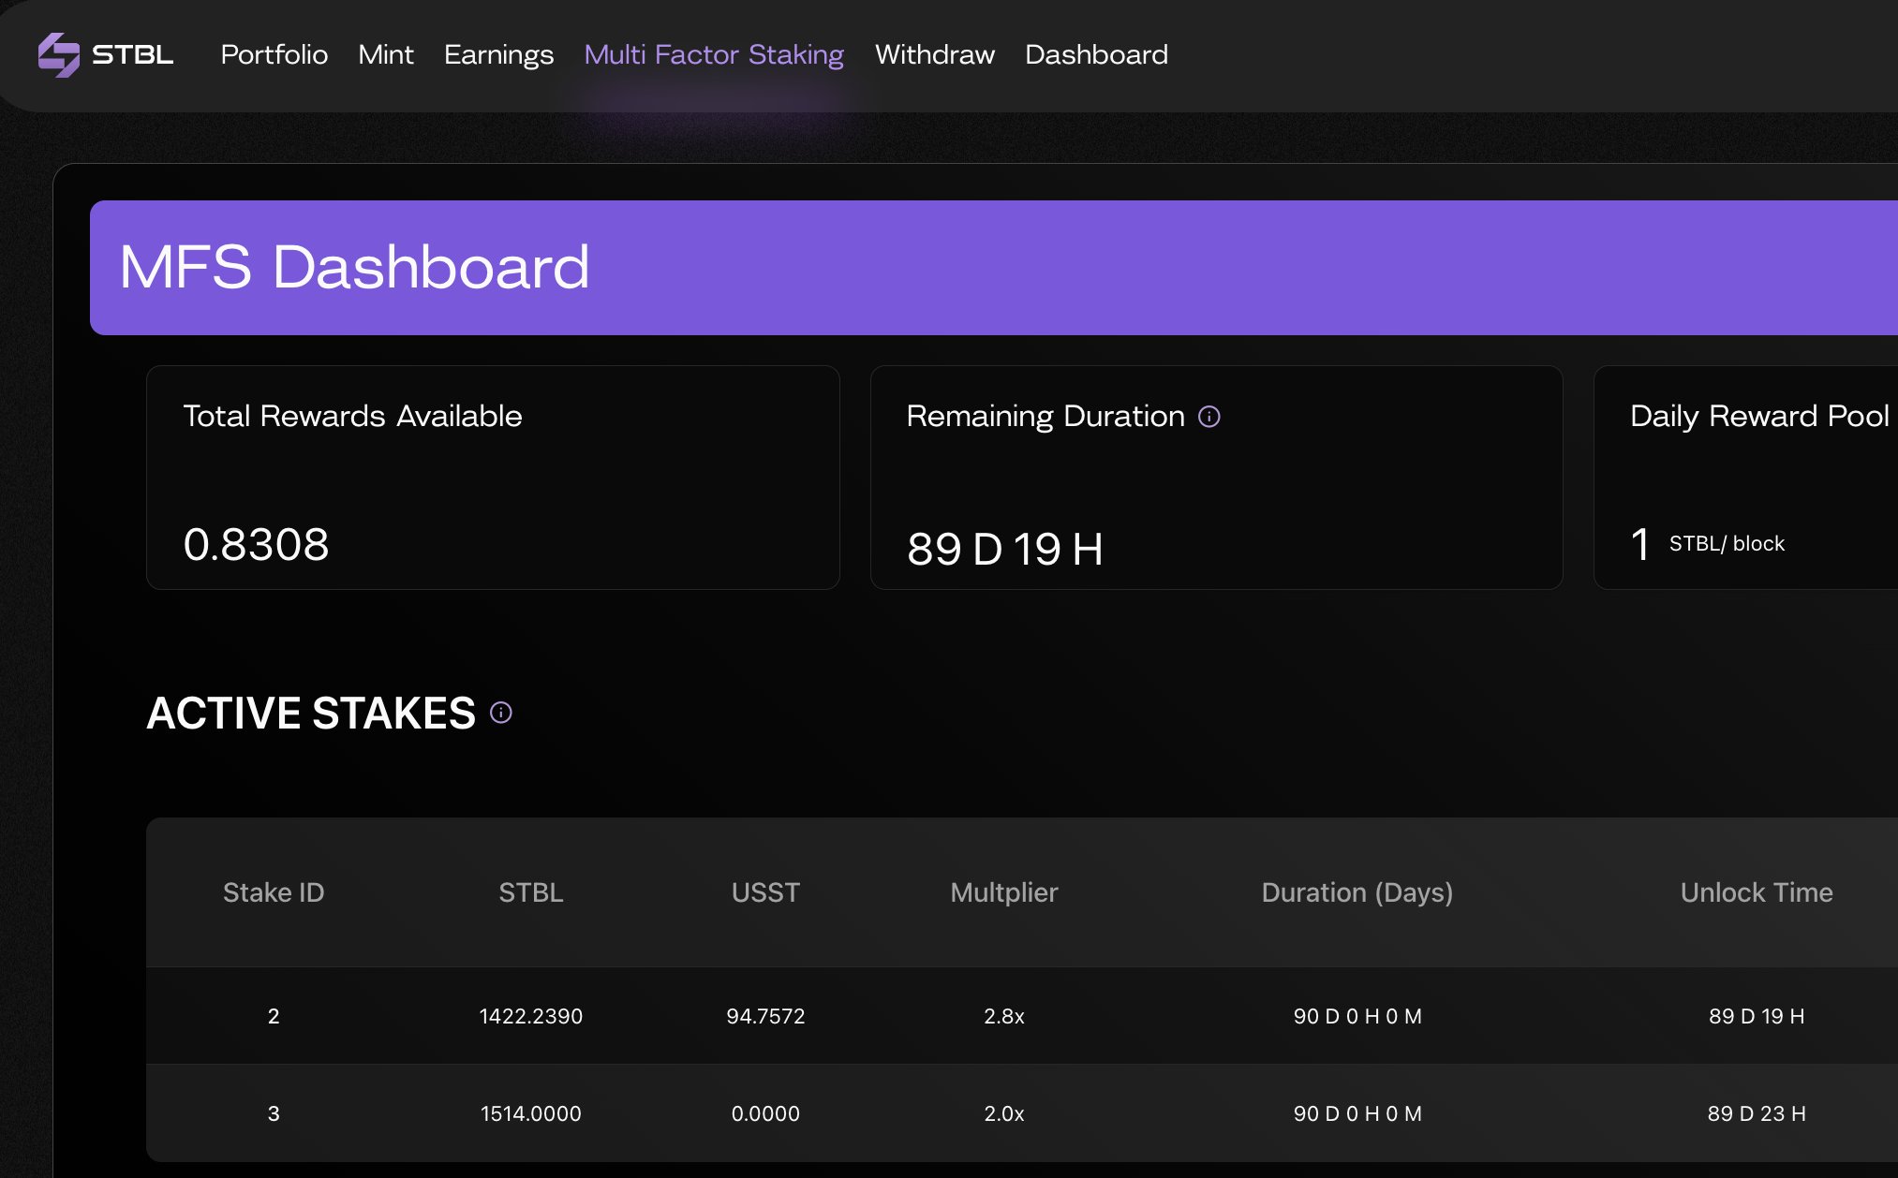Image resolution: width=1898 pixels, height=1178 pixels.
Task: Click the Stake ID column header
Action: [274, 892]
